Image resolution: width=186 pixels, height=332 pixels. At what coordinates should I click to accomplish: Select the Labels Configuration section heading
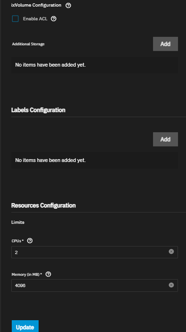[x=38, y=110]
